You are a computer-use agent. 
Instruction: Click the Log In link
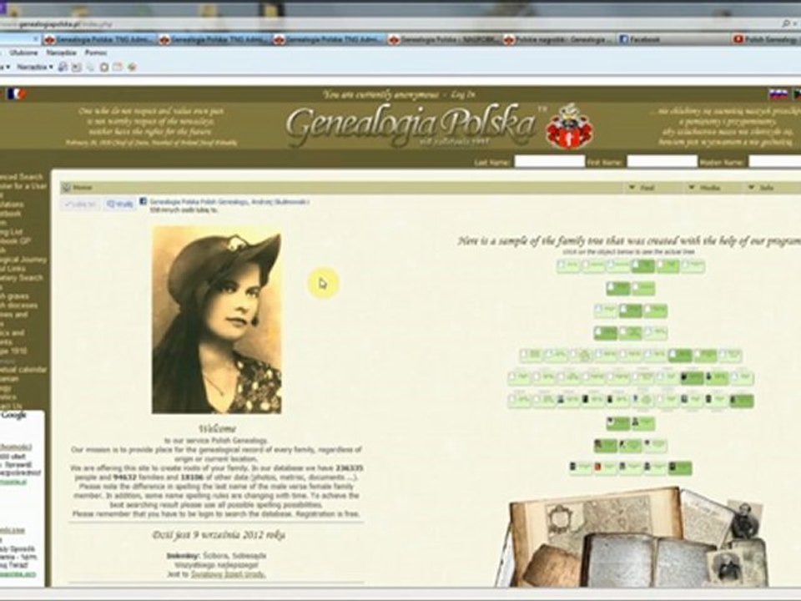click(x=463, y=94)
